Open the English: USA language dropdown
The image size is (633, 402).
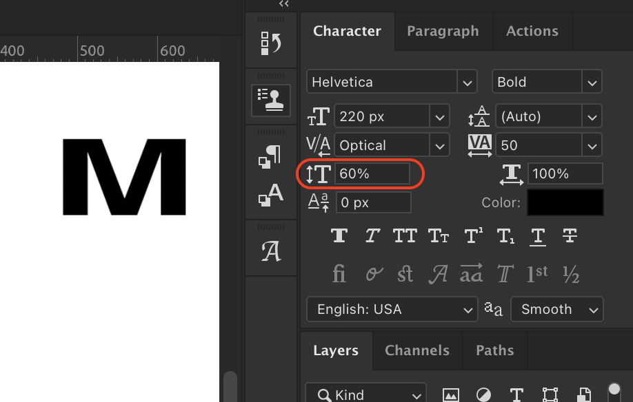[x=392, y=309]
